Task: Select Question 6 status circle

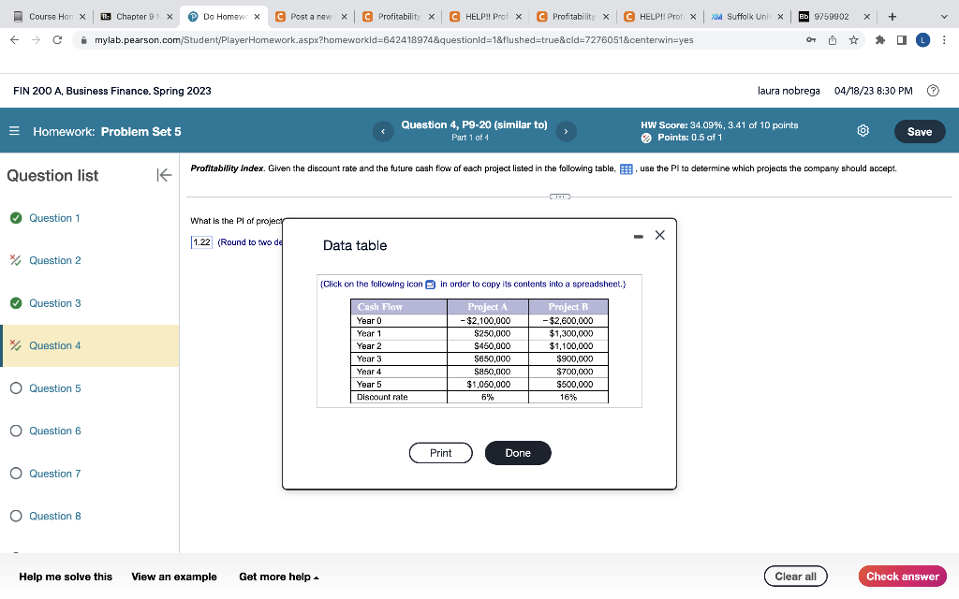Action: click(16, 431)
